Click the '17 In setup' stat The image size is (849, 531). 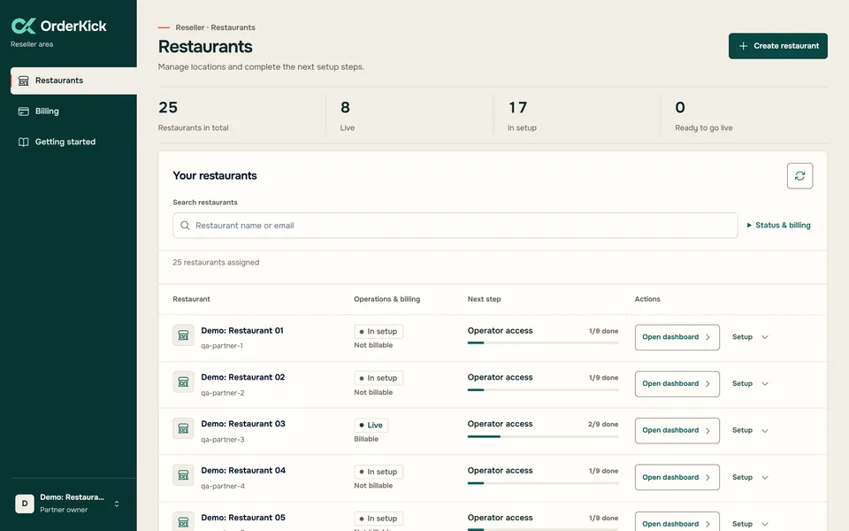coord(522,116)
